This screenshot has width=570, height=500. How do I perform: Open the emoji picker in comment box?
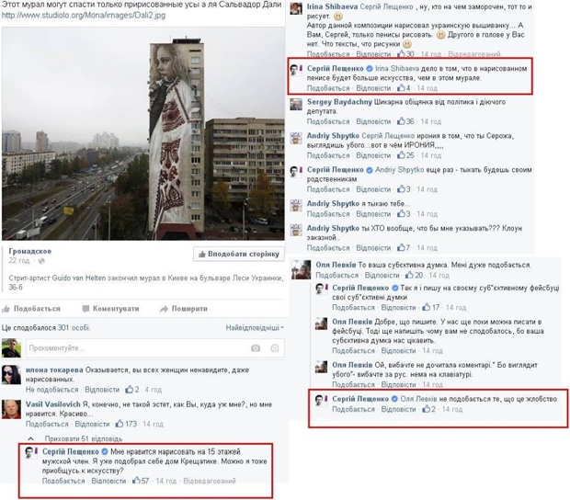tap(275, 348)
